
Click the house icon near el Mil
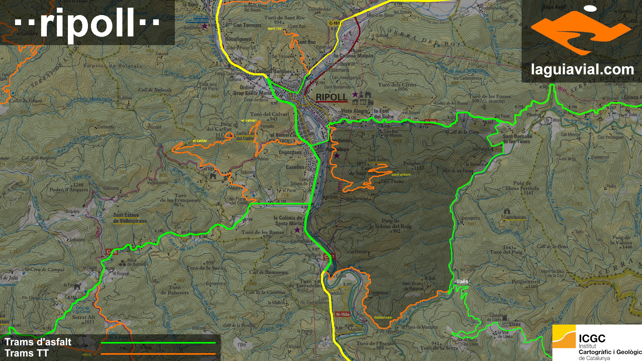click(x=212, y=176)
